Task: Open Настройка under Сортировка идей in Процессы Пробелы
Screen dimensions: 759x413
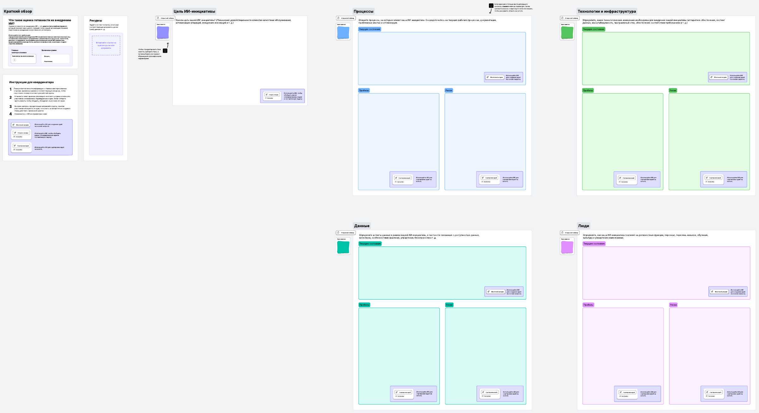Action: tap(399, 182)
